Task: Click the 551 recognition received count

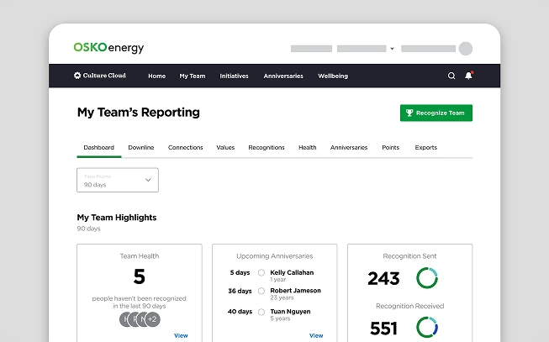Action: [x=383, y=329]
